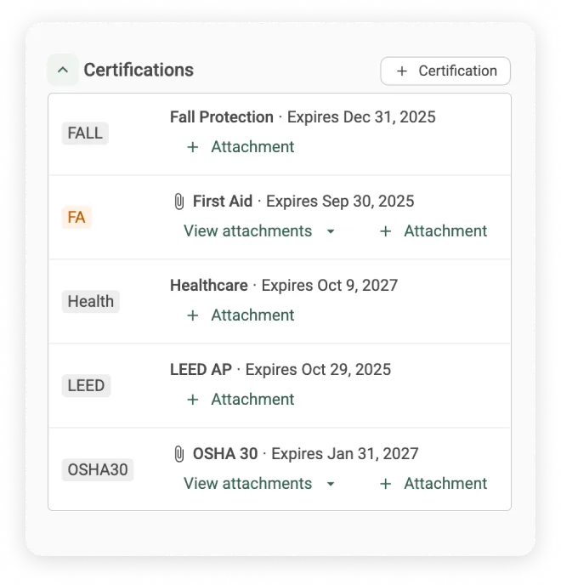Click plus icon in OSHA 30 row
Image resolution: width=561 pixels, height=585 pixels.
point(385,484)
